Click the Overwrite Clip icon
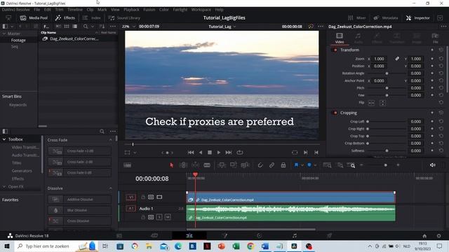This screenshot has width=449, height=252. tap(233, 165)
